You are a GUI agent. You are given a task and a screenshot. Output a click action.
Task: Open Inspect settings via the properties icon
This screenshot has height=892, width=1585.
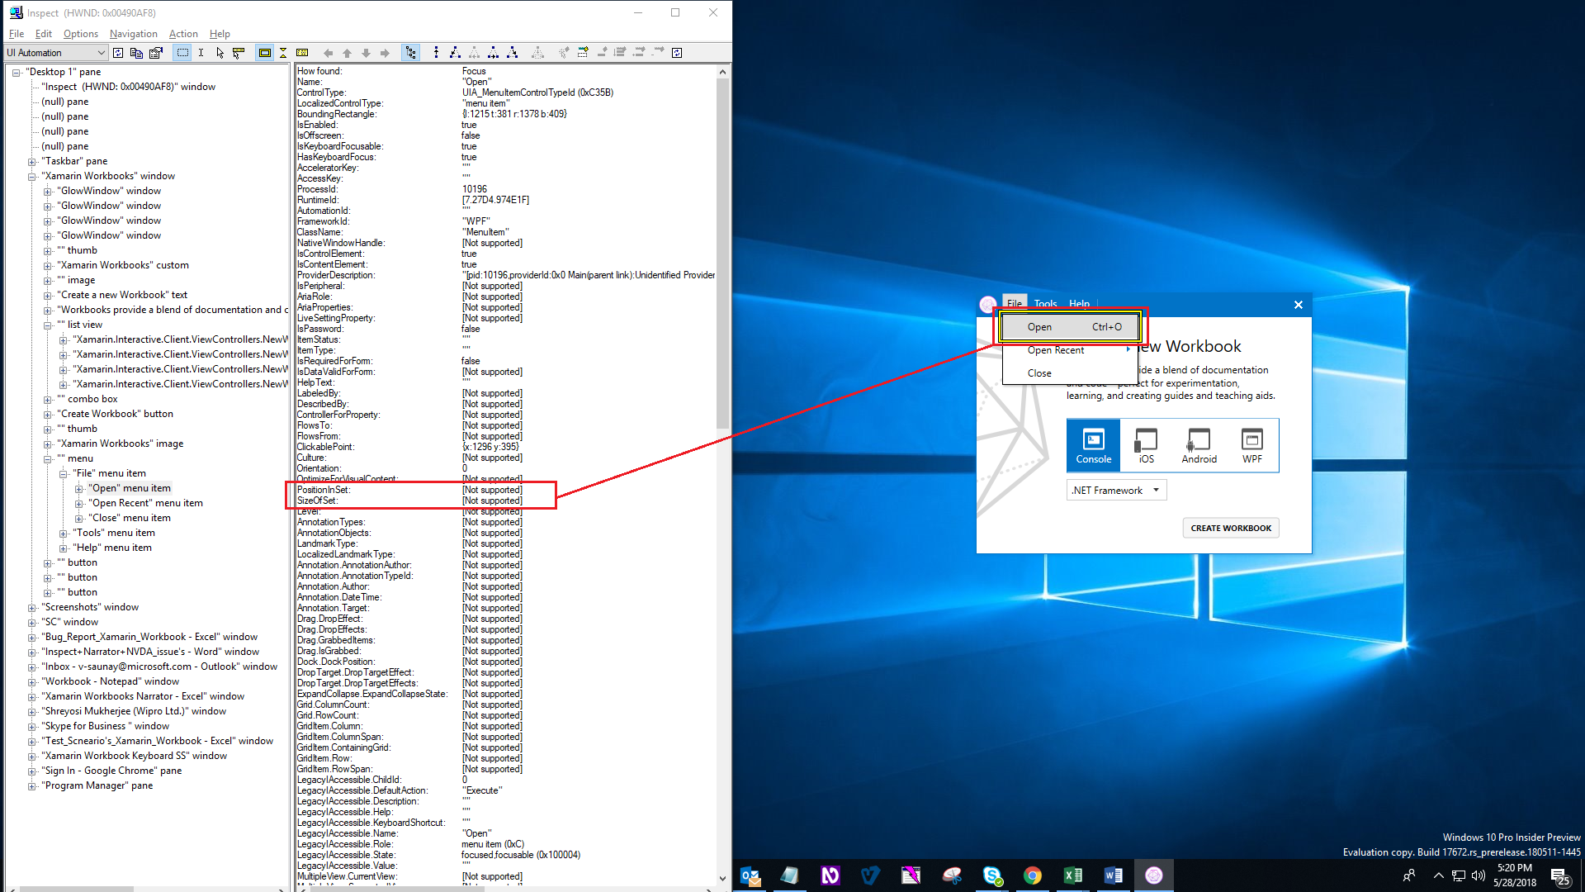pos(156,52)
